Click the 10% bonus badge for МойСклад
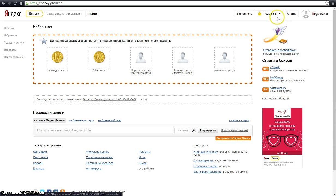The image size is (336, 196). [x=265, y=79]
